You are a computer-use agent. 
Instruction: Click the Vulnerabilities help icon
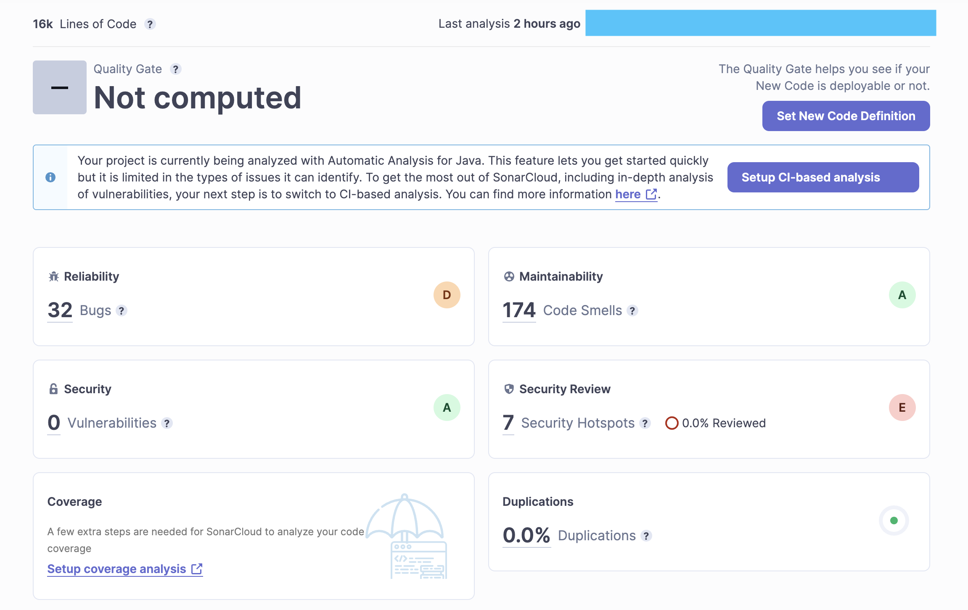(x=167, y=423)
